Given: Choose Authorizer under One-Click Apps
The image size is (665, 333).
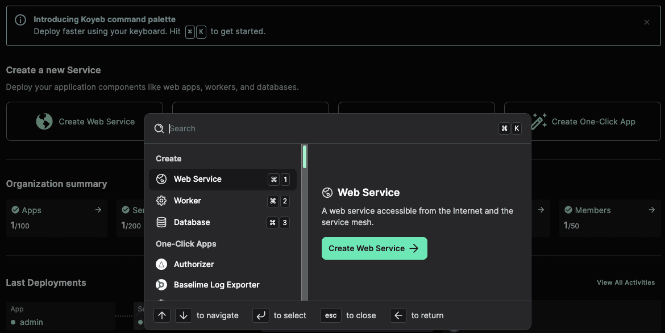Looking at the screenshot, I should click(194, 265).
